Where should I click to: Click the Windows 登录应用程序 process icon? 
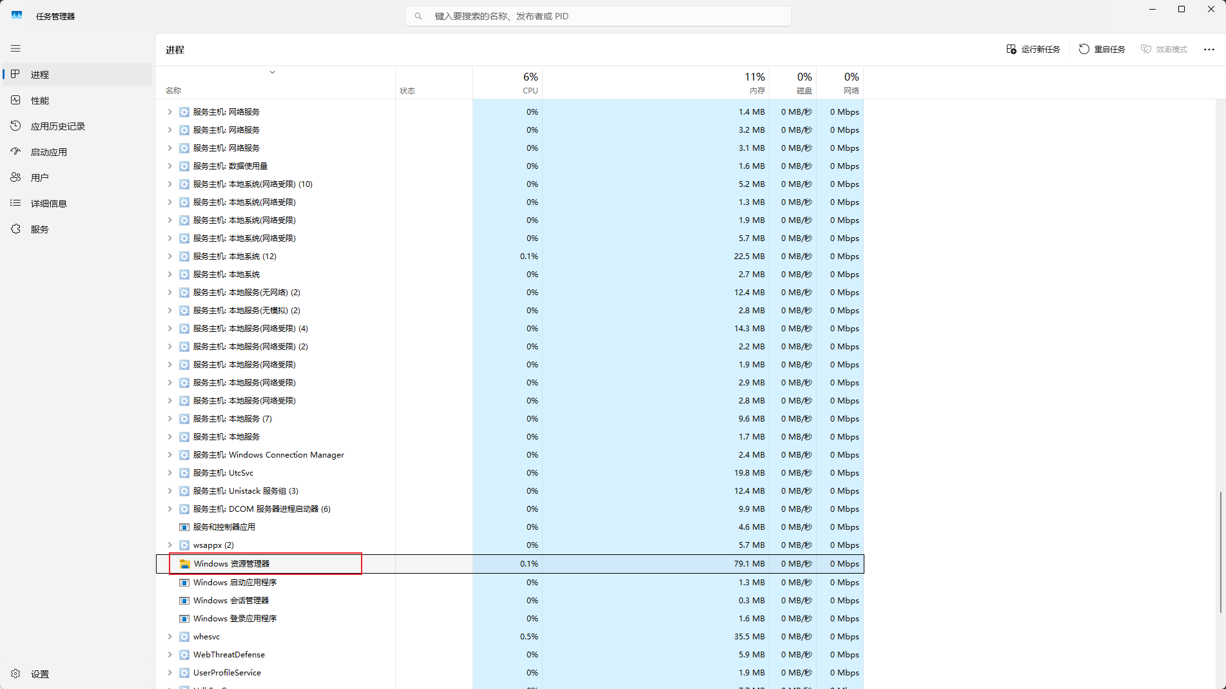184,619
